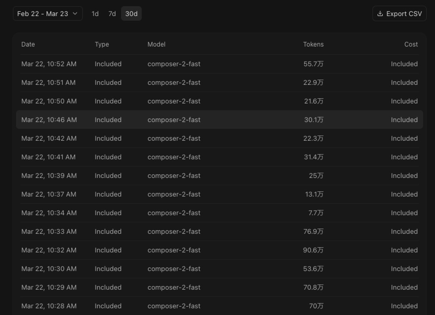Screen dimensions: 435x315
Task: Click the Mar 22, 10:46 AM date cell
Action: tap(49, 120)
